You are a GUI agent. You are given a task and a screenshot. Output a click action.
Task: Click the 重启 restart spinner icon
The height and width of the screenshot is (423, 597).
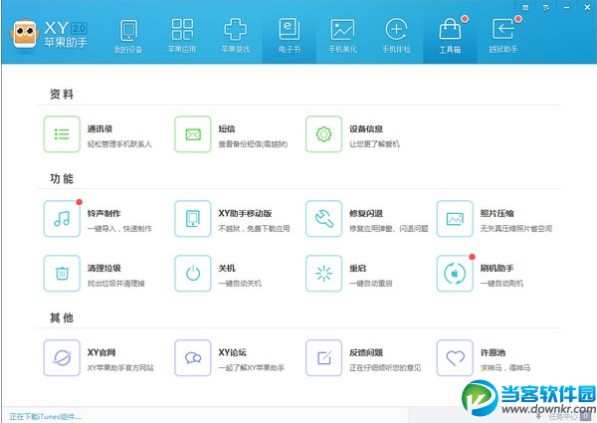(323, 274)
